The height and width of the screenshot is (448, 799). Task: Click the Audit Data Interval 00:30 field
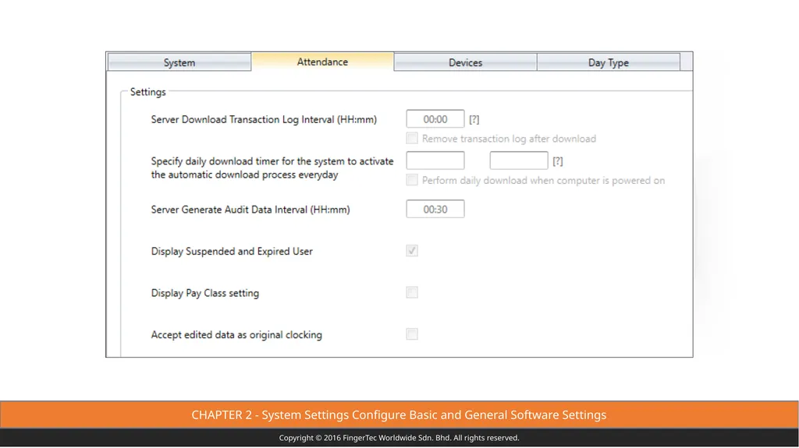point(435,209)
